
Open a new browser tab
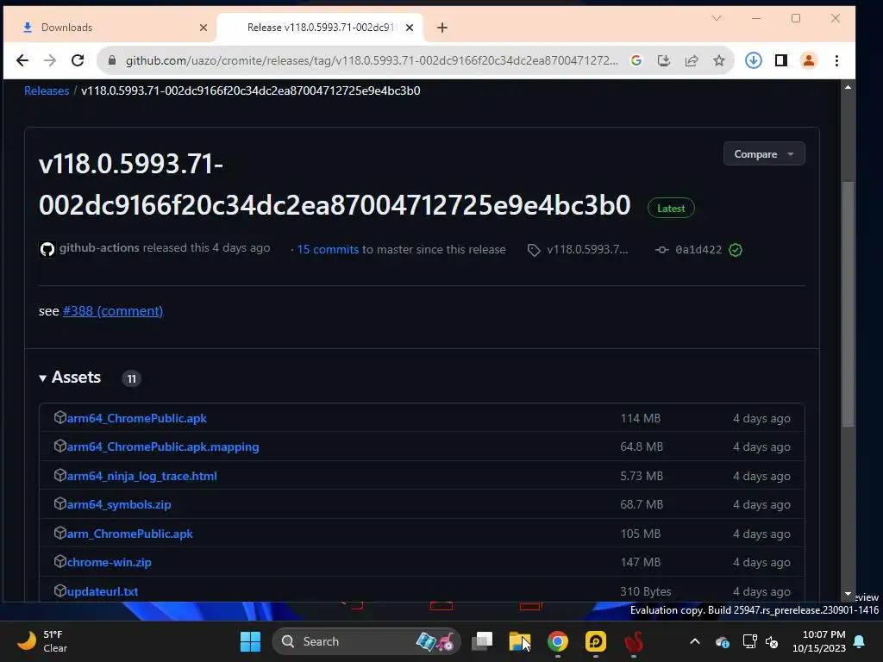(442, 28)
